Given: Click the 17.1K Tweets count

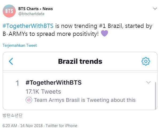Looking at the screenshot, I should tap(43, 91).
